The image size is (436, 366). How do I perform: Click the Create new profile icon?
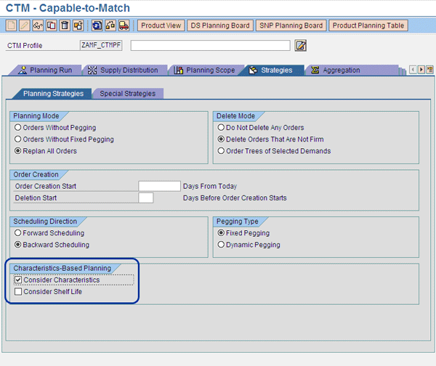[12, 25]
